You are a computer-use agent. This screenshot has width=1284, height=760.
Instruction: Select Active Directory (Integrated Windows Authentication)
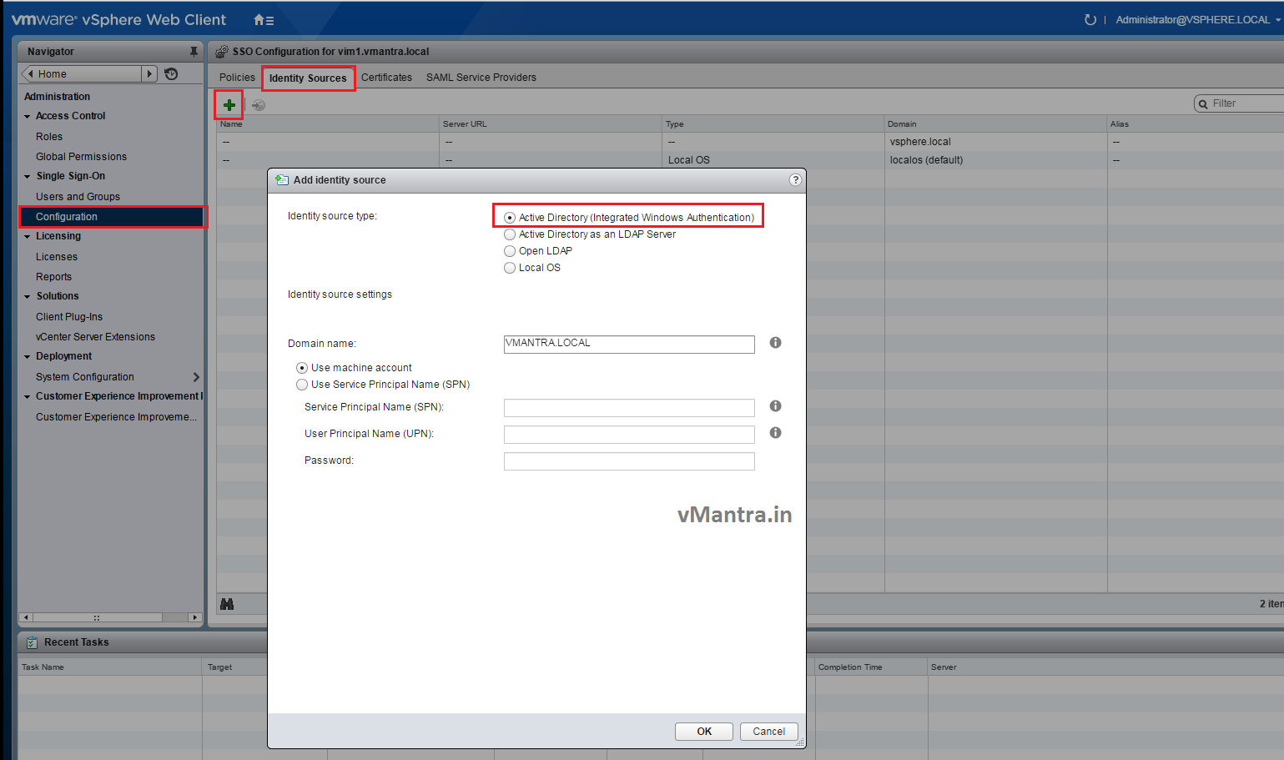tap(510, 217)
